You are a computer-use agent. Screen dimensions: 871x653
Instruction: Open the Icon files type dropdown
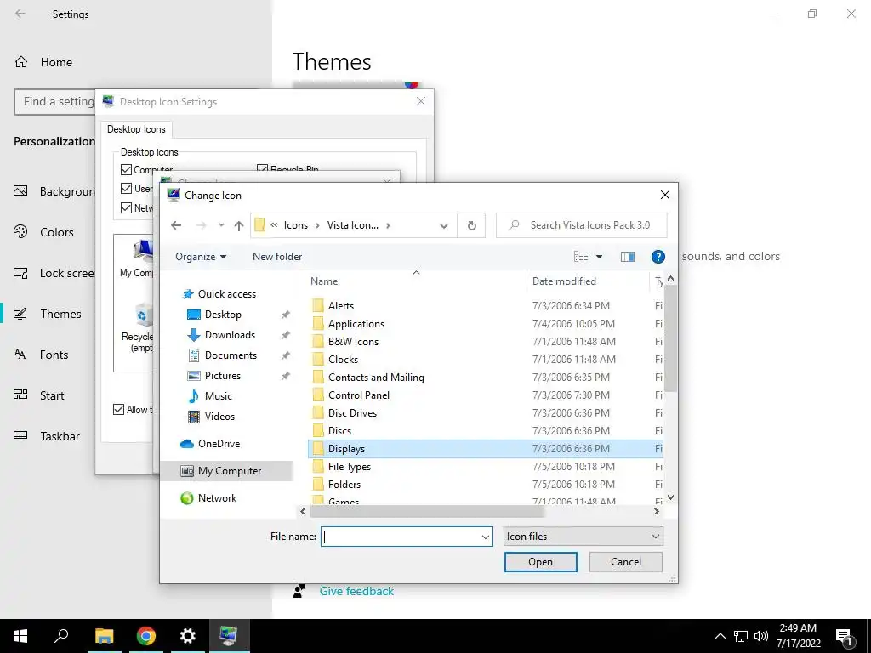coord(584,537)
